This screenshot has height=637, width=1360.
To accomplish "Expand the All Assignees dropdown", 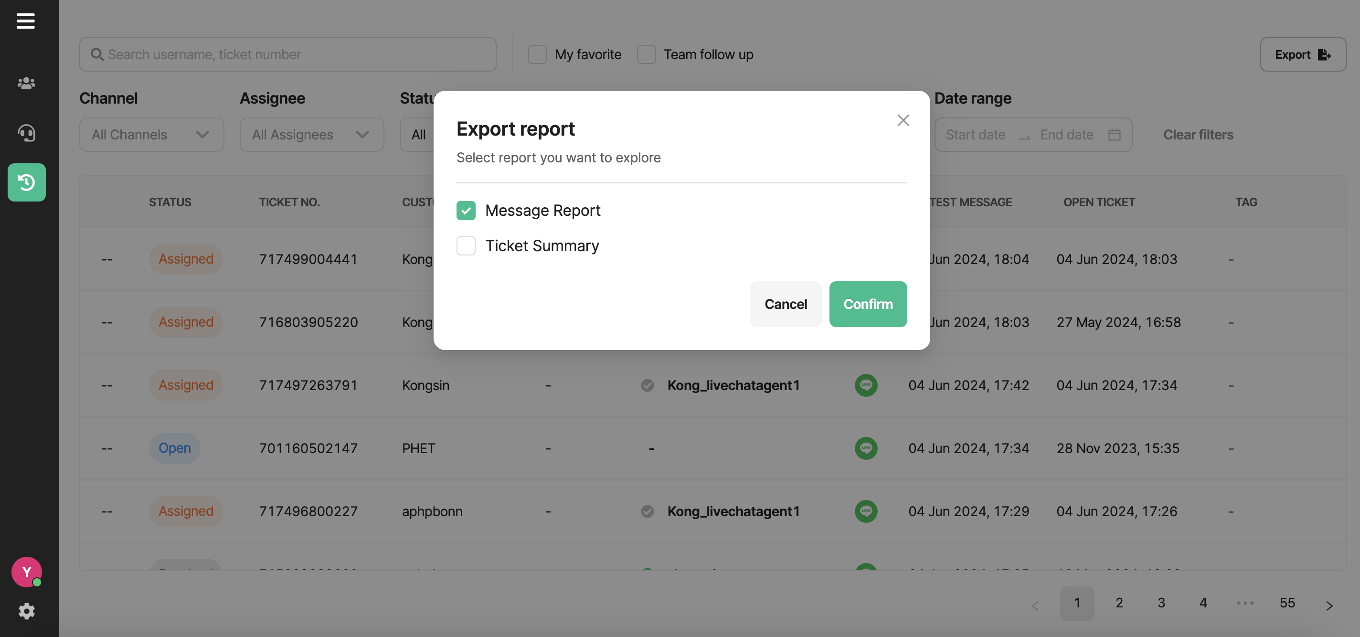I will click(x=311, y=135).
